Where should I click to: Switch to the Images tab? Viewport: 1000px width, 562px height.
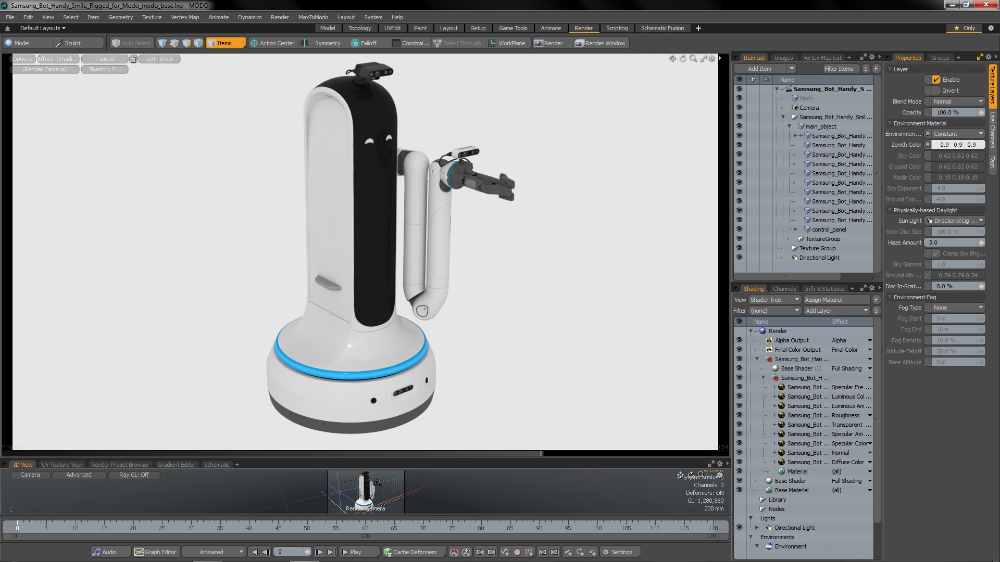tap(783, 58)
